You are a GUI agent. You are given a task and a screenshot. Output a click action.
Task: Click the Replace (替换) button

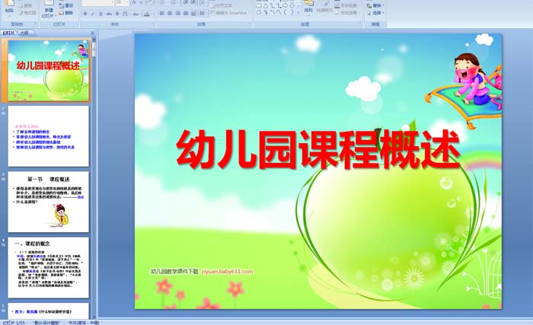pos(375,5)
